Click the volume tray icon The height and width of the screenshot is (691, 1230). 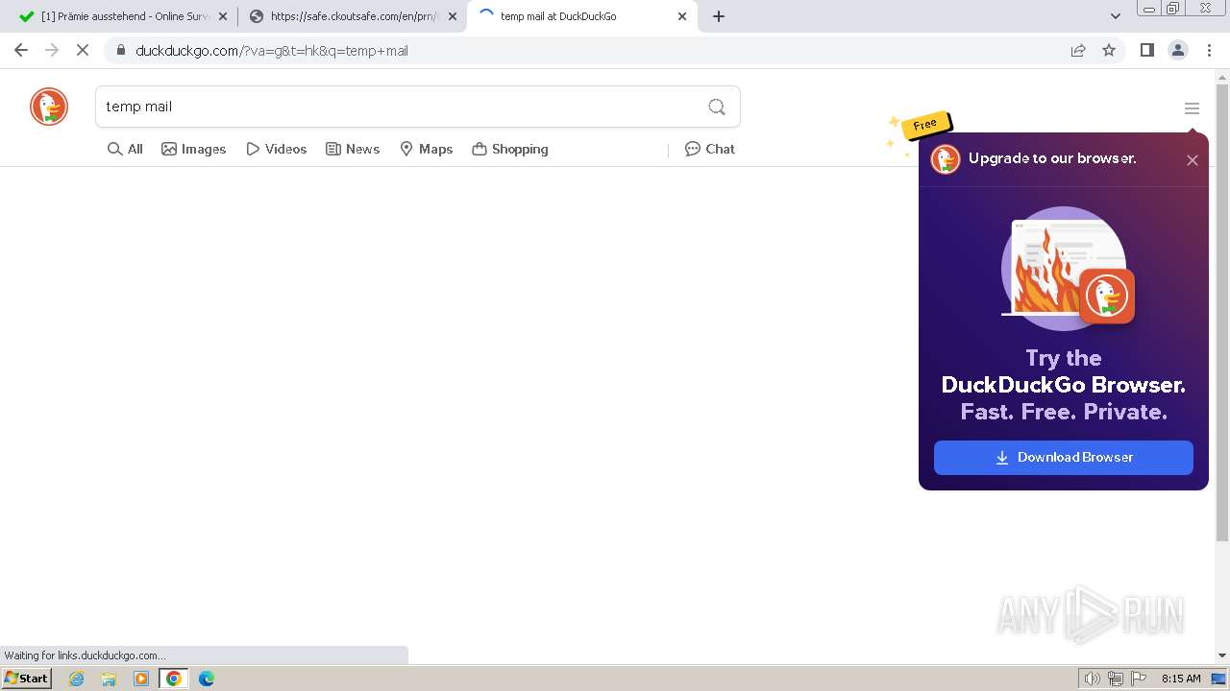point(1093,679)
